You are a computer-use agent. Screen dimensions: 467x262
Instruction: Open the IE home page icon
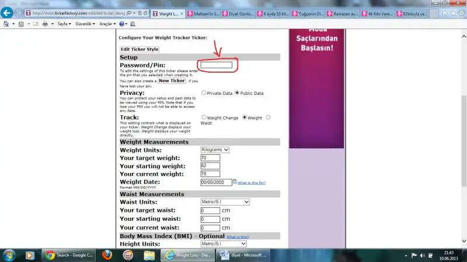(x=444, y=12)
